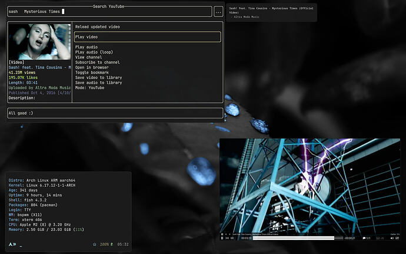Click 'Packages: 884 (pacman)' line
Screen dimensions: 406x254
pyautogui.click(x=33, y=205)
